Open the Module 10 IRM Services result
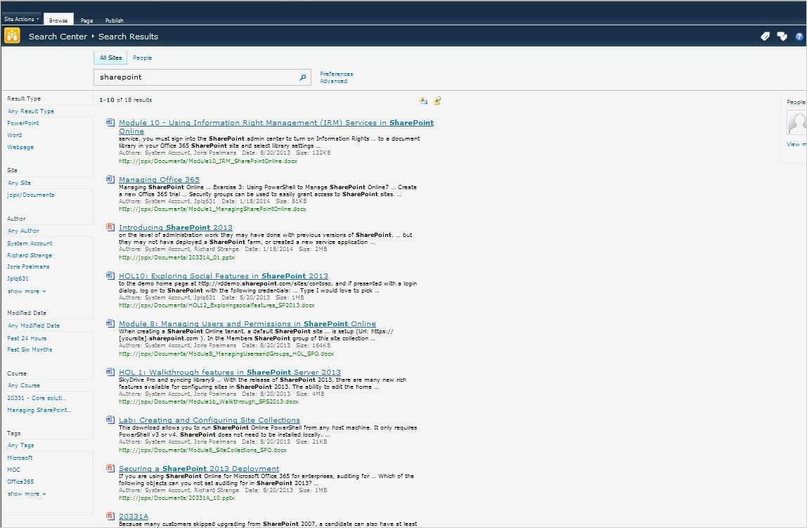Screen dimensions: 807x528 pos(276,127)
